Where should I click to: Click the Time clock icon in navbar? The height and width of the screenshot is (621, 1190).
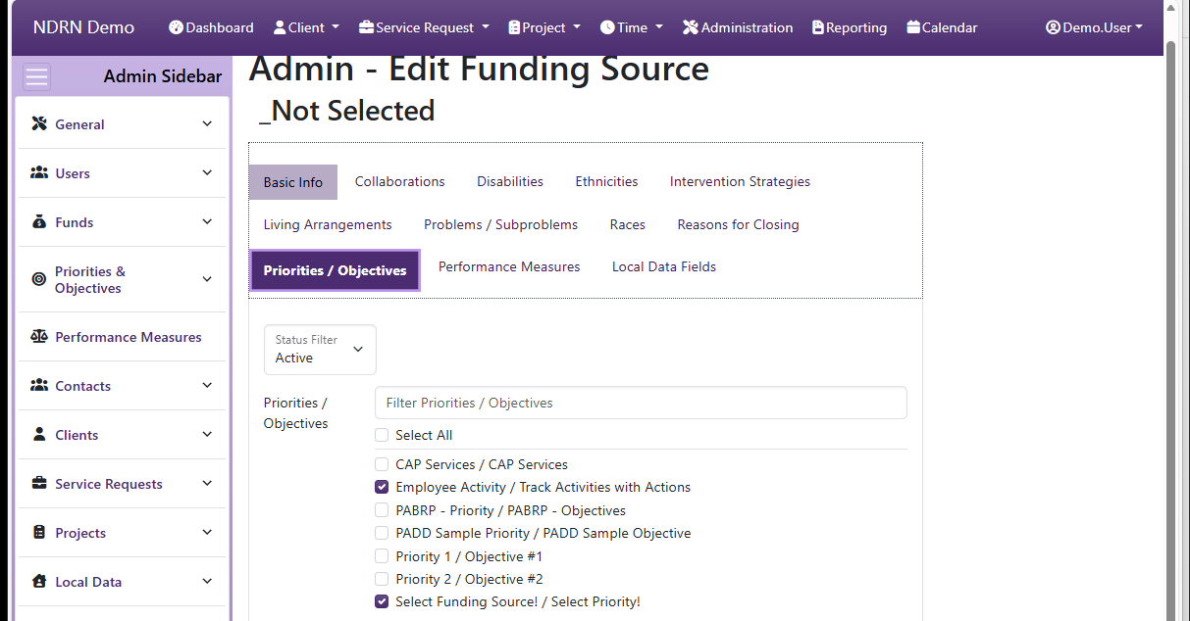[607, 27]
